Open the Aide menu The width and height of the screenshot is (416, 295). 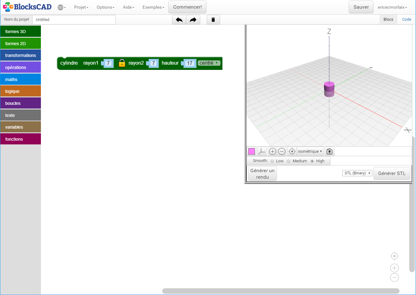[128, 7]
